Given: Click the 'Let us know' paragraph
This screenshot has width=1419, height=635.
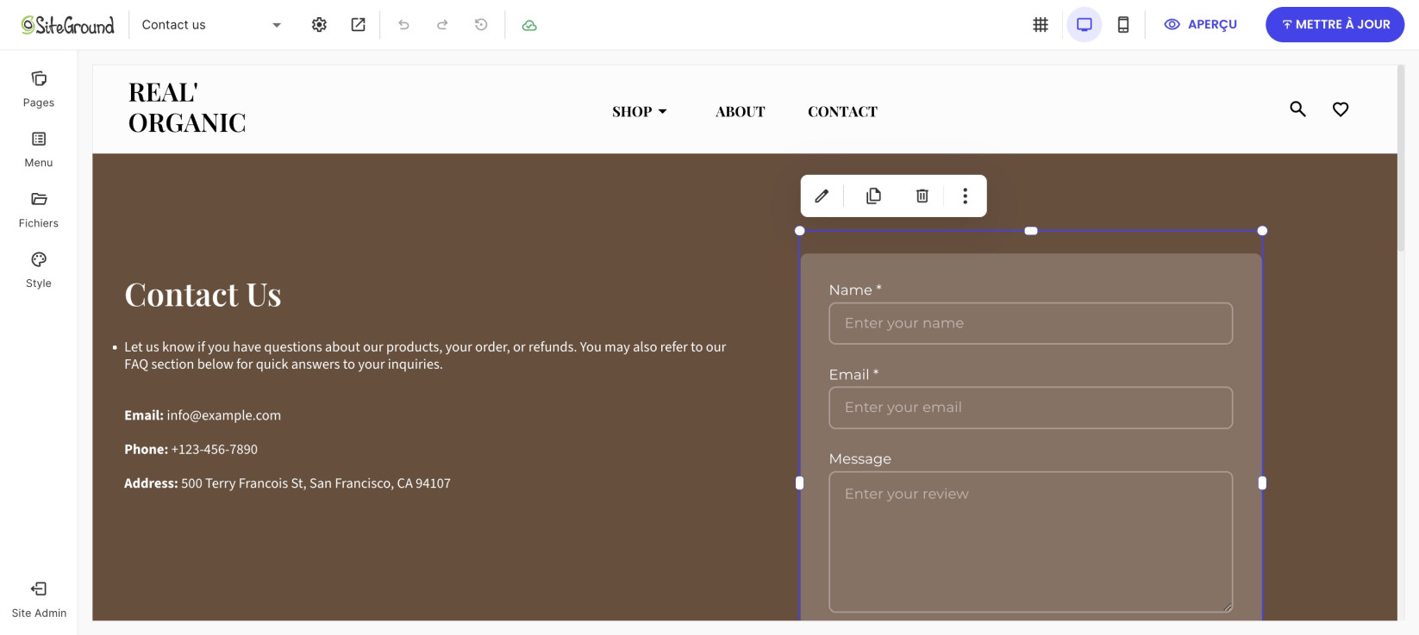Looking at the screenshot, I should click(x=425, y=355).
